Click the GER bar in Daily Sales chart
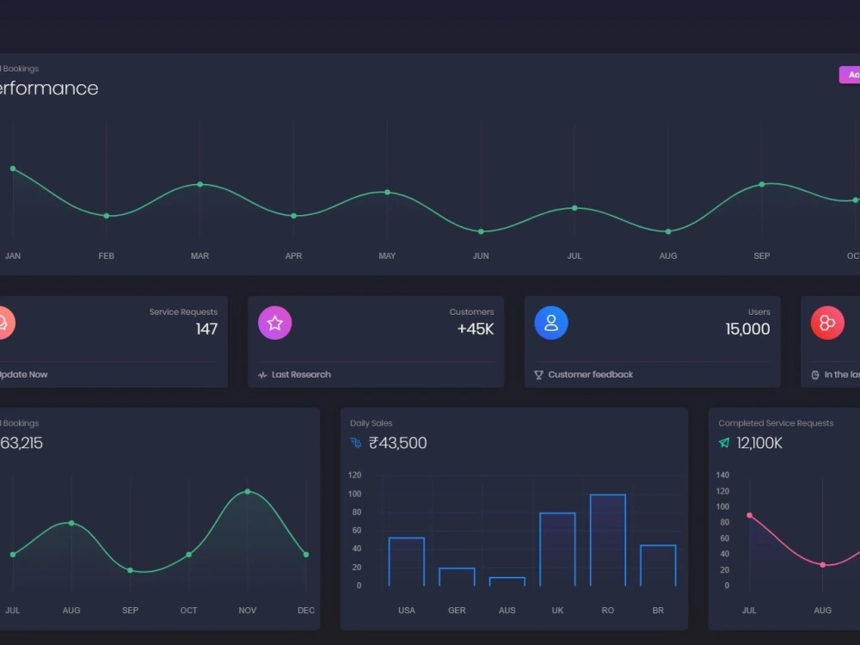The height and width of the screenshot is (645, 860). click(457, 577)
